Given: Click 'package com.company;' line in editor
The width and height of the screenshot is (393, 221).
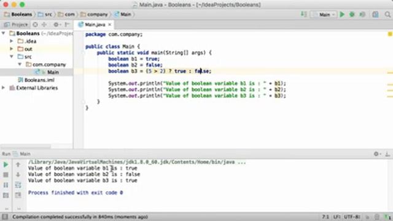Looking at the screenshot, I should (x=114, y=34).
